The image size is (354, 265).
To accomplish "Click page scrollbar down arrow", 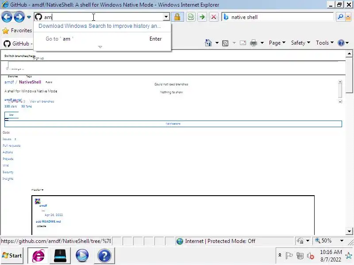I will coord(349,231).
